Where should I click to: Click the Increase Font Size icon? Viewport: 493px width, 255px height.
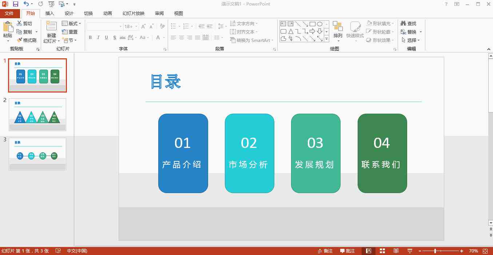click(143, 27)
